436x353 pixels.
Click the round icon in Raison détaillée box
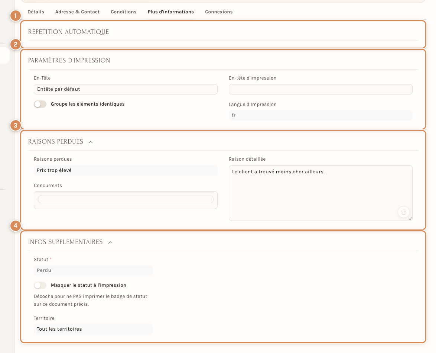403,212
